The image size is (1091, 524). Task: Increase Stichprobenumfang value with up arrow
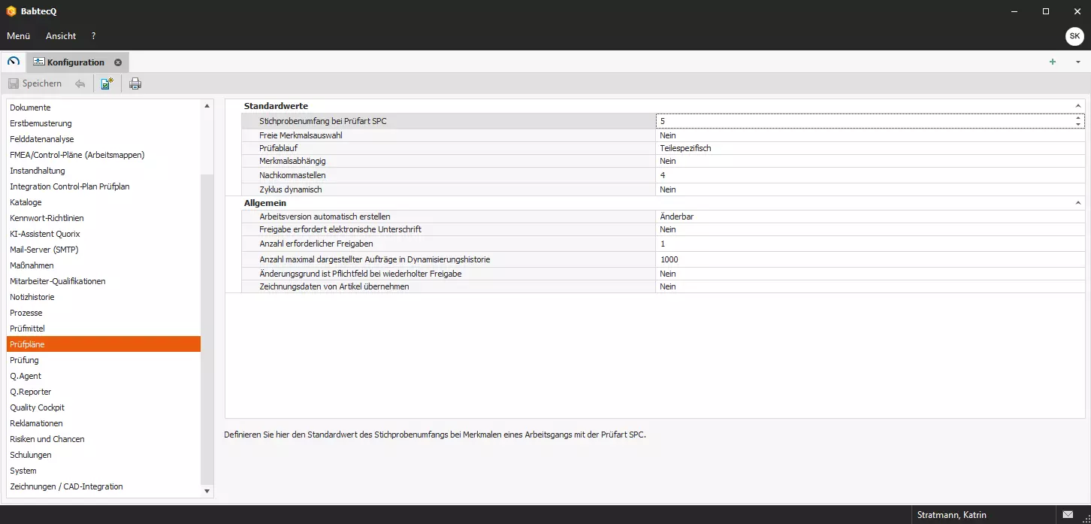pos(1078,117)
